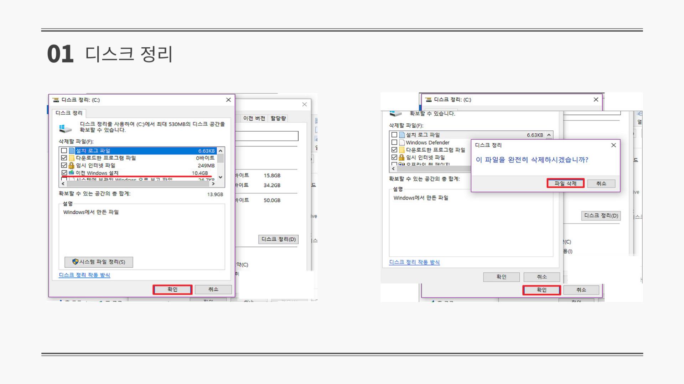Open the 할당량 tab

pyautogui.click(x=278, y=118)
